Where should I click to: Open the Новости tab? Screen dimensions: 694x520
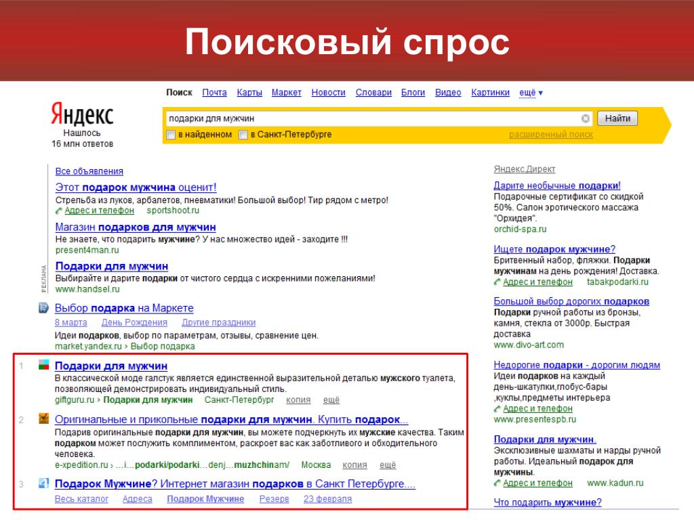329,92
